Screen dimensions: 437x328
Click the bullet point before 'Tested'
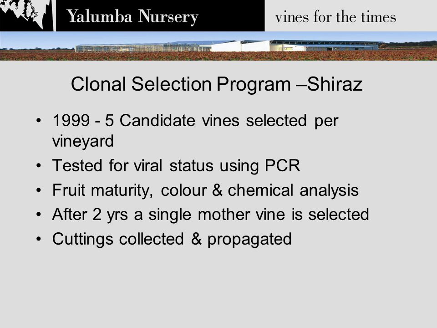[x=38, y=166]
